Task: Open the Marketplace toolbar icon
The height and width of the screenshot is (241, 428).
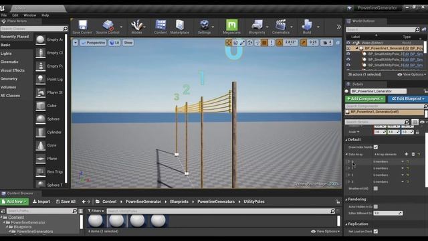Action: [180, 25]
